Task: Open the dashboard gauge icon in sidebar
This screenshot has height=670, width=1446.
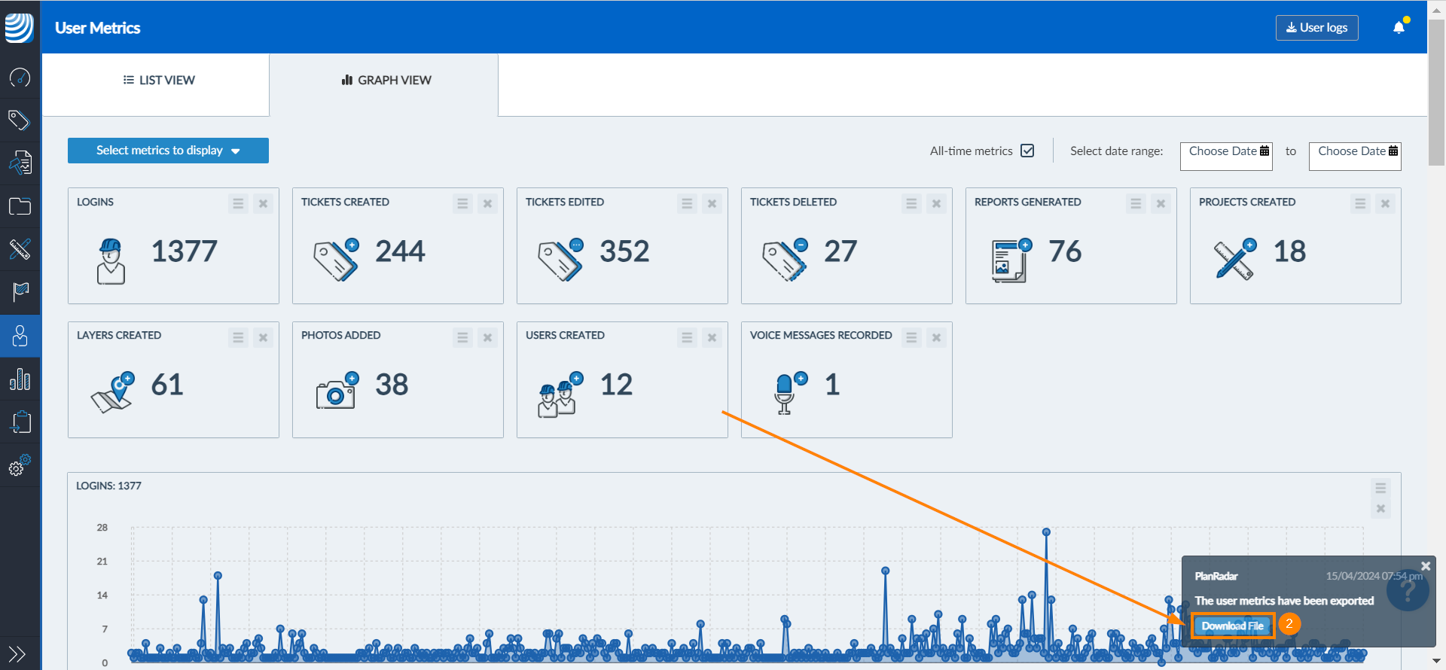Action: point(20,78)
